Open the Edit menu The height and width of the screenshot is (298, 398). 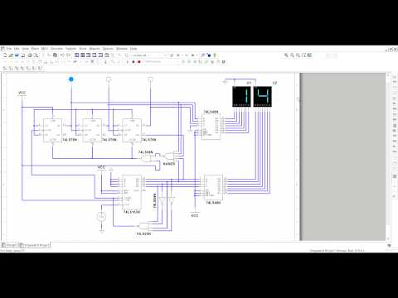pyautogui.click(x=17, y=49)
